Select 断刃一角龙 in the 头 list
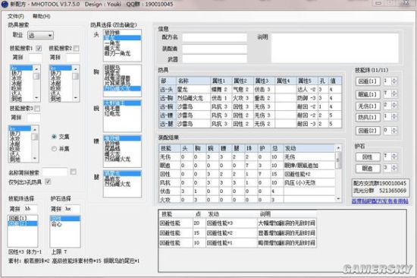Viewport: 417px width, 278px height. pyautogui.click(x=118, y=54)
